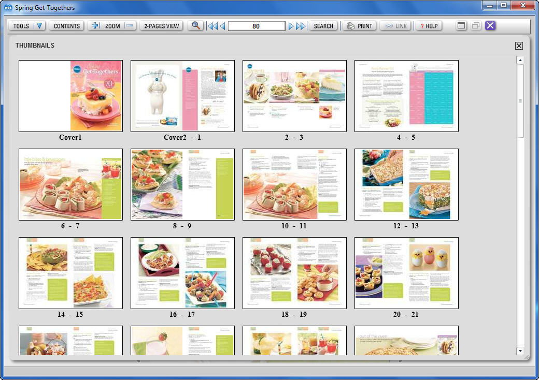Open the HELP menu
539x380 pixels.
click(429, 25)
